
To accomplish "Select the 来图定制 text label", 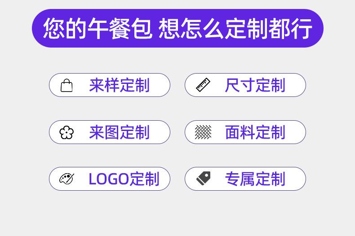I will coord(120,132).
